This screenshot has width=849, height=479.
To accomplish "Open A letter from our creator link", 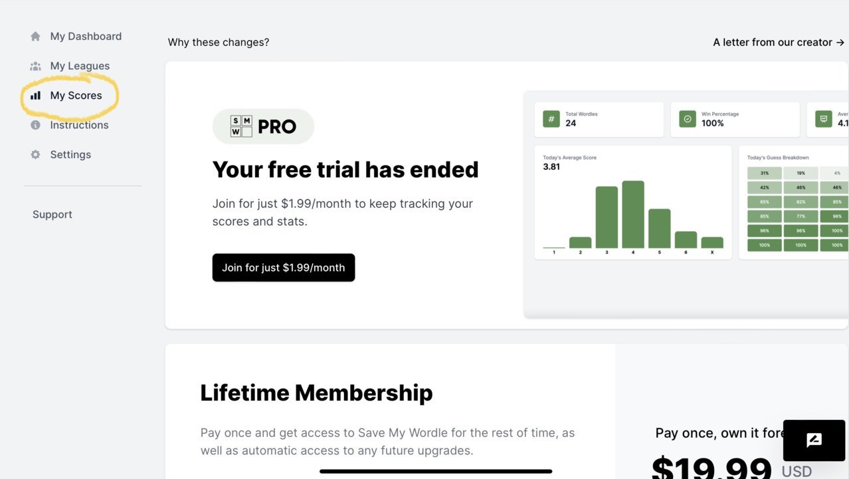I will click(x=779, y=42).
